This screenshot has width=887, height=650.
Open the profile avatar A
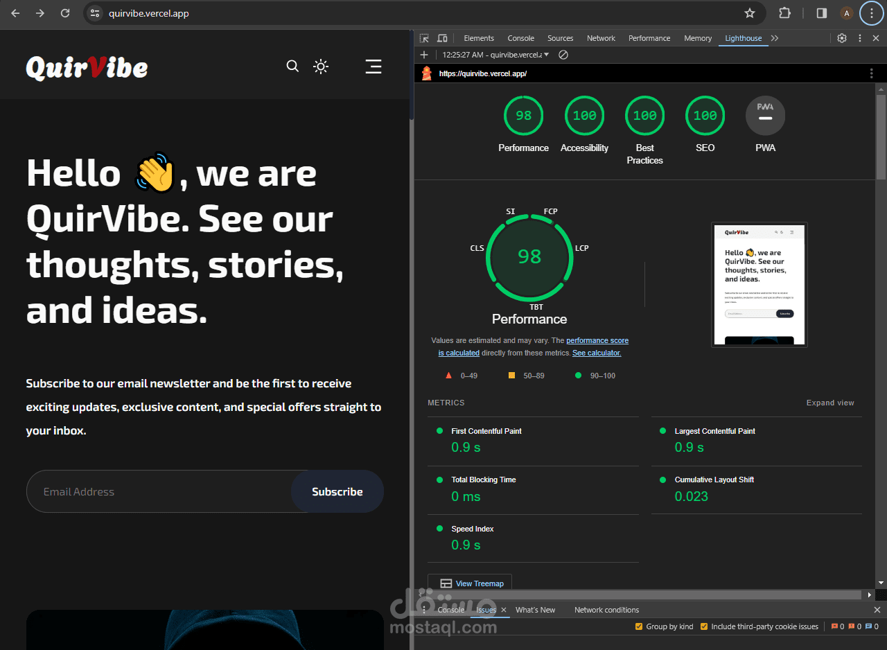846,13
